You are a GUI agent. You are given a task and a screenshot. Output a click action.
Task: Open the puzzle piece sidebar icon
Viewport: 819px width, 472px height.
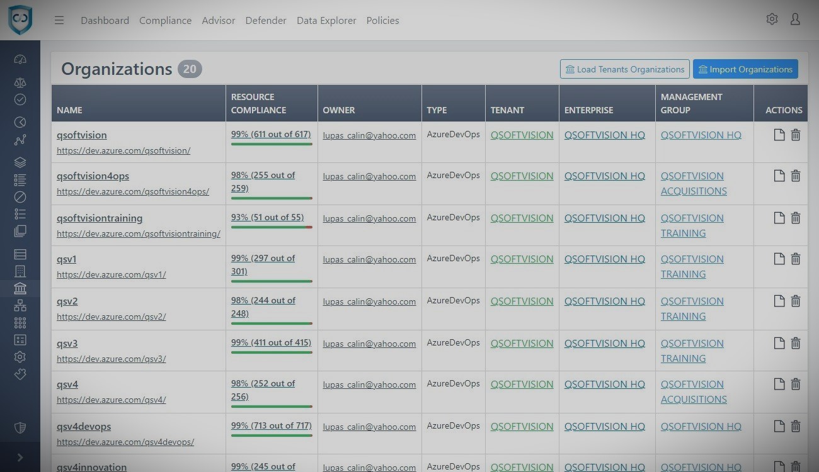20,374
